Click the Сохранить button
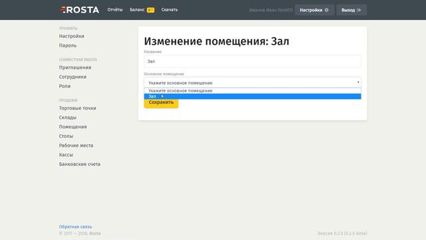The width and height of the screenshot is (426, 240). click(161, 103)
